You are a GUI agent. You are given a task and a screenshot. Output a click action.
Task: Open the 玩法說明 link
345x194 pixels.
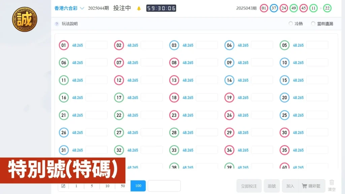click(x=70, y=24)
